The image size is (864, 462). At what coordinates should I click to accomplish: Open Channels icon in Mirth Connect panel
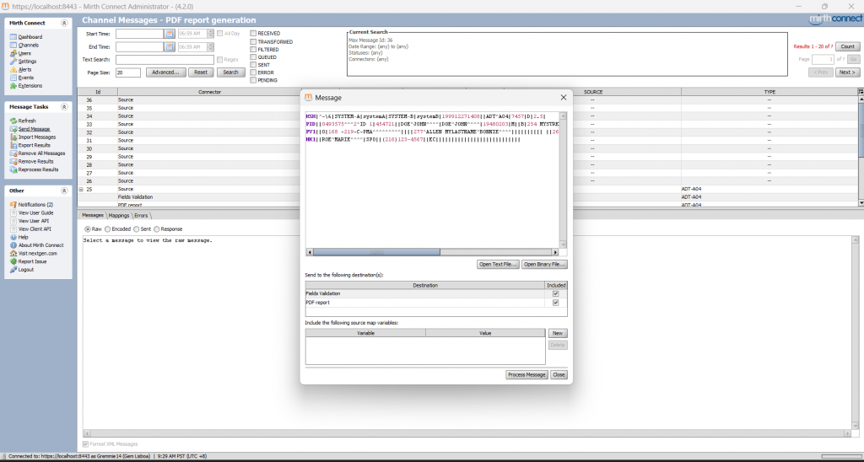pos(13,46)
